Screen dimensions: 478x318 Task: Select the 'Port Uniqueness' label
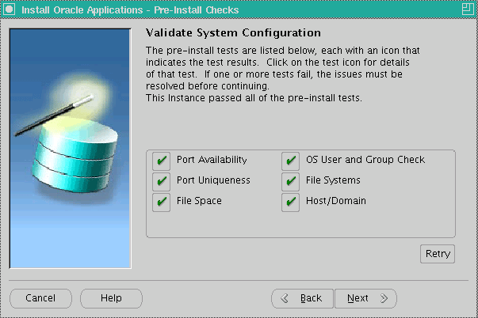(x=213, y=180)
